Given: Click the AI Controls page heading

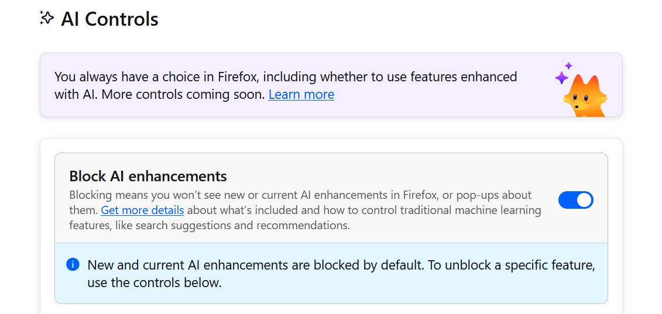Looking at the screenshot, I should [x=109, y=19].
